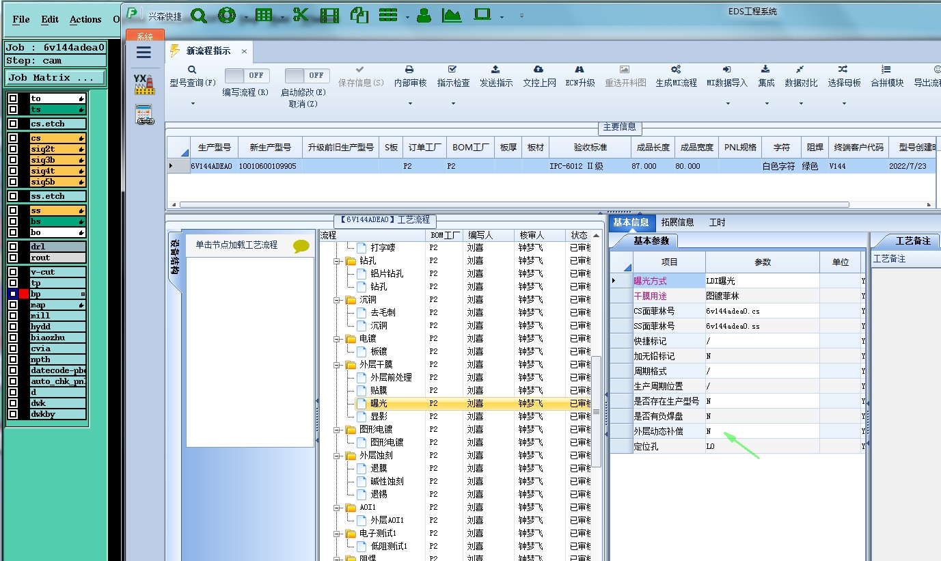Image resolution: width=941 pixels, height=561 pixels.
Task: Open dropdown arrow under 内部审核
Action: tap(410, 104)
